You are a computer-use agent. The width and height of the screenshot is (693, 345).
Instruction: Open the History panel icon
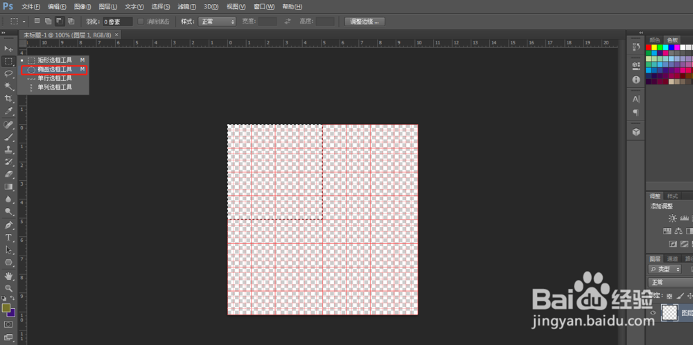[636, 46]
